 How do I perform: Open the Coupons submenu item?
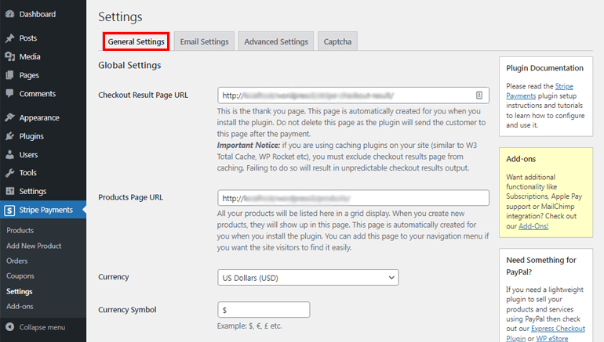[20, 276]
